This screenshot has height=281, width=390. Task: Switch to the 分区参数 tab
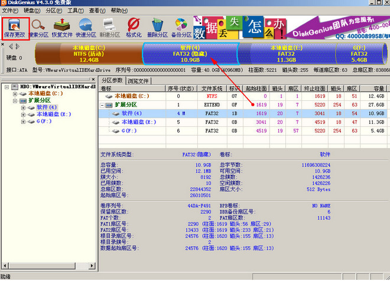[112, 80]
